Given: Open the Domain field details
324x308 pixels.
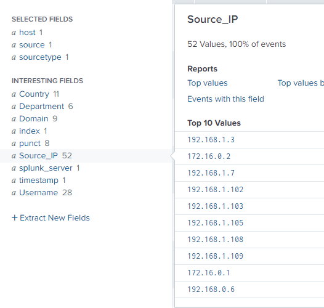Looking at the screenshot, I should [34, 119].
